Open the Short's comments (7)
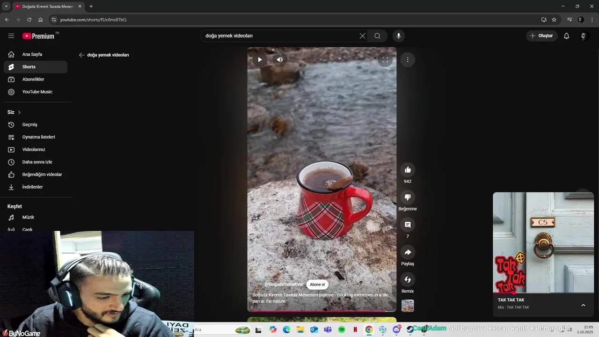599x337 pixels. [x=408, y=225]
